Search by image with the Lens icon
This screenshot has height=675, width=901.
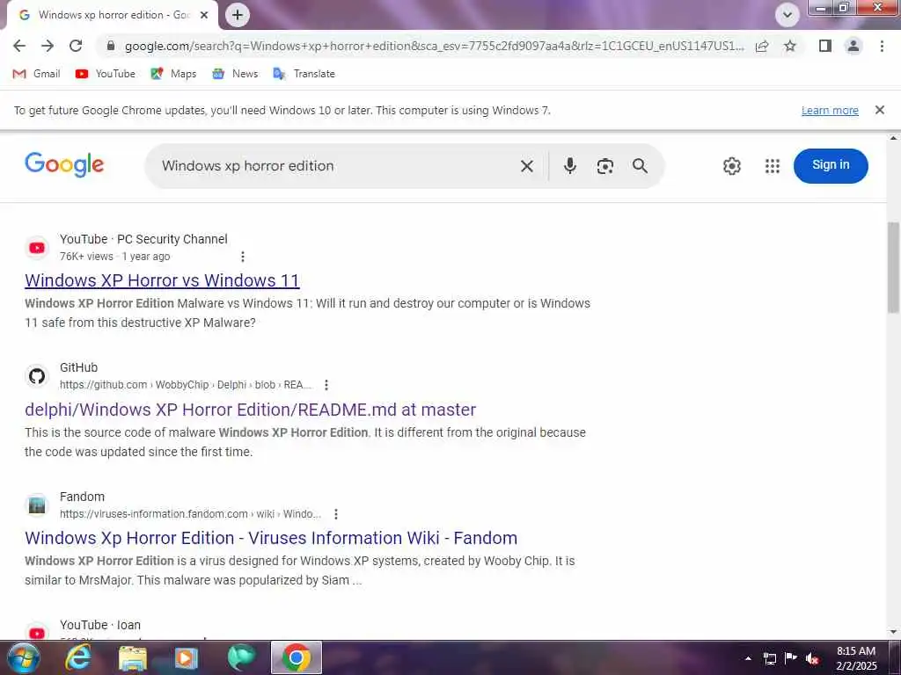pos(605,166)
